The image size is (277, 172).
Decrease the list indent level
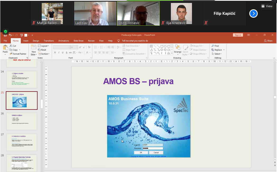109,47
